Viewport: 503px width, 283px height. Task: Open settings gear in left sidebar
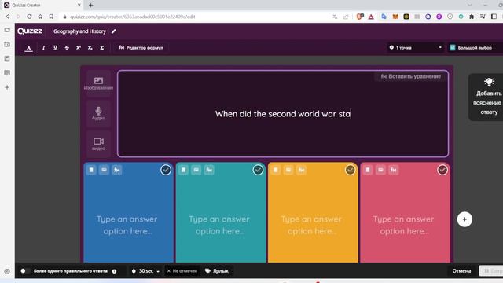pos(7,271)
